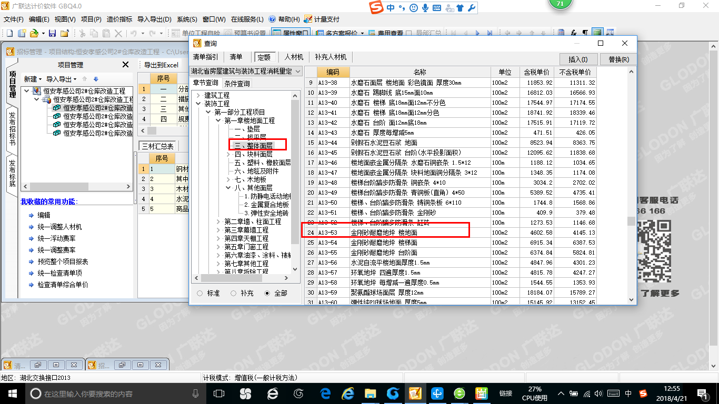Image resolution: width=719 pixels, height=404 pixels.
Task: Select row A13-53 金刚砂耐磨地坪 楼地面
Action: click(451, 233)
